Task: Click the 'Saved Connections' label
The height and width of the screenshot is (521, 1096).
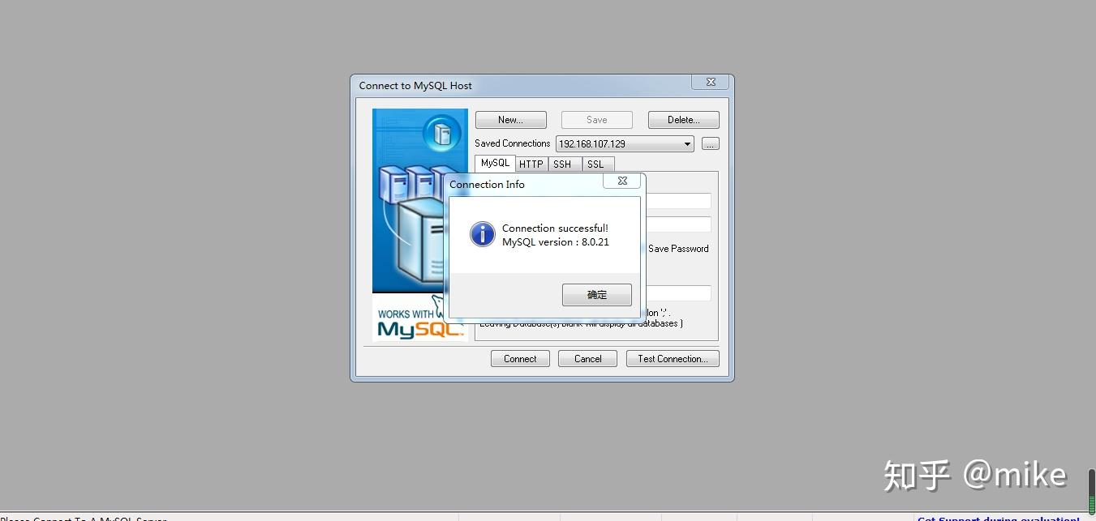Action: pos(513,143)
